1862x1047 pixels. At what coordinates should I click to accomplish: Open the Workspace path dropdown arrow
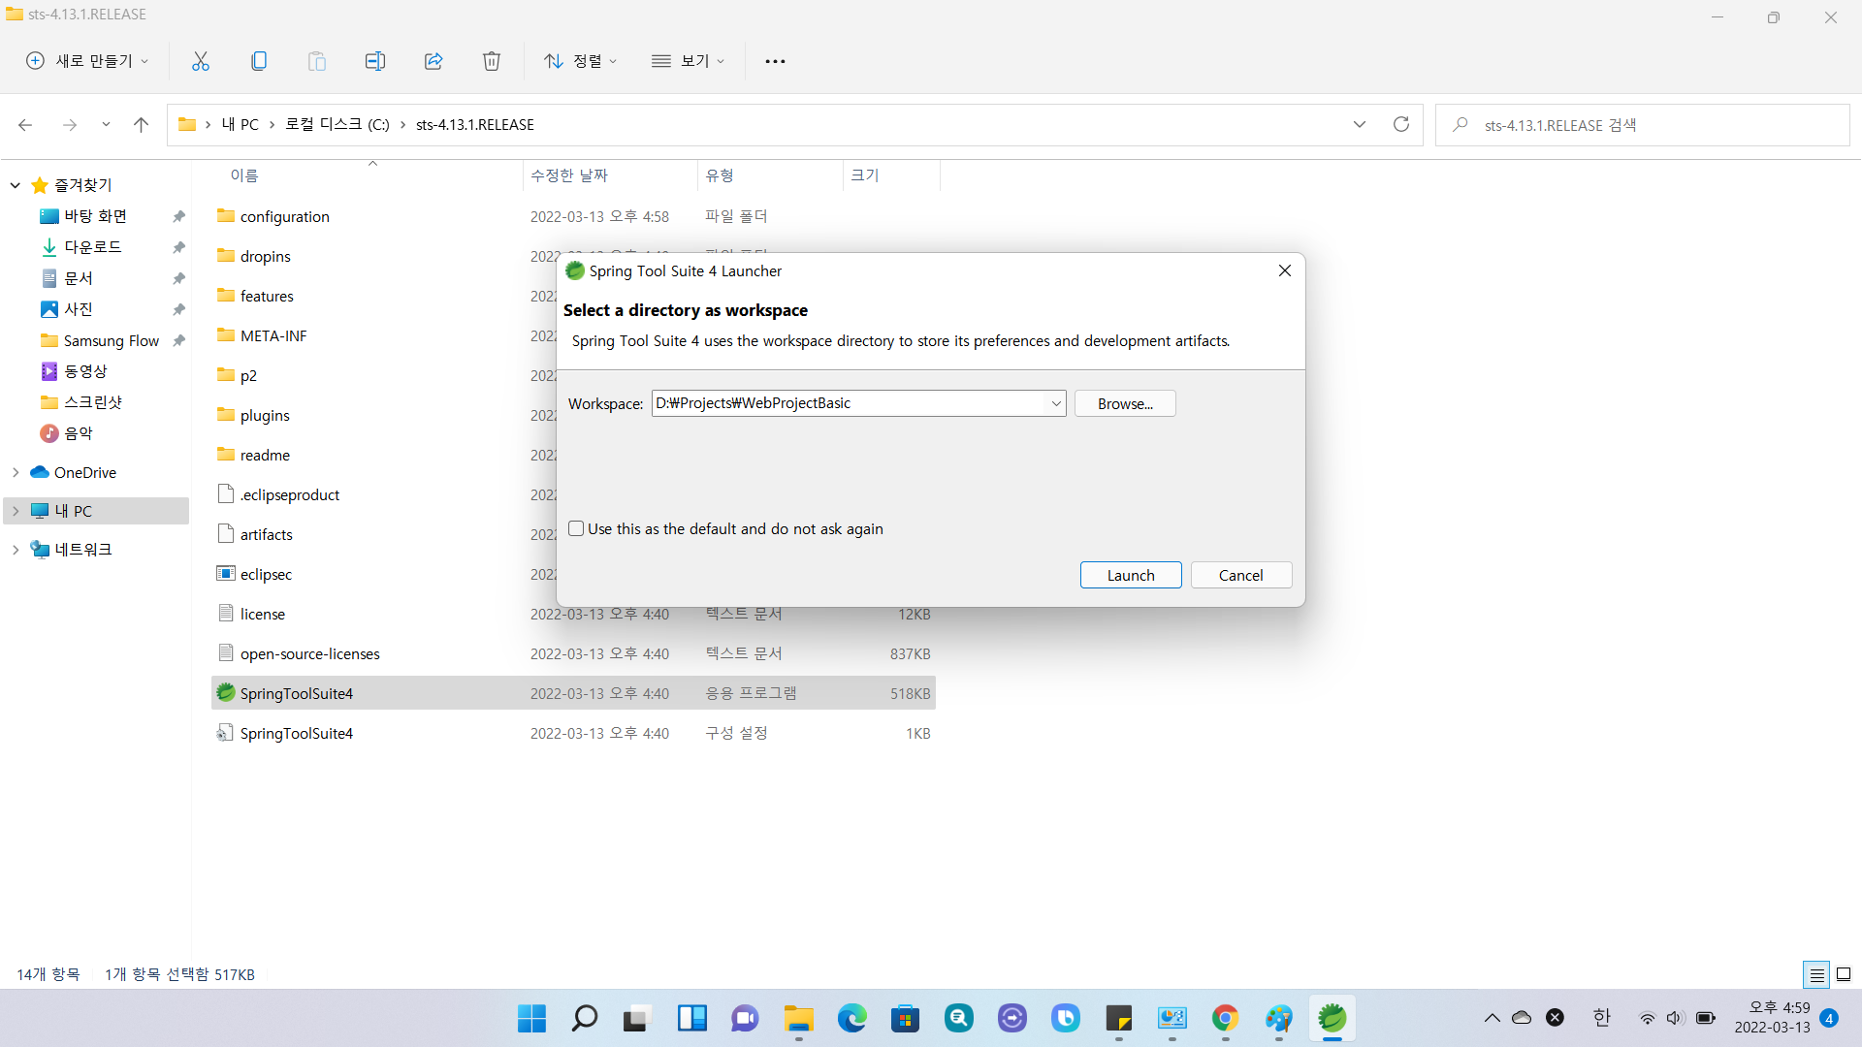point(1055,403)
